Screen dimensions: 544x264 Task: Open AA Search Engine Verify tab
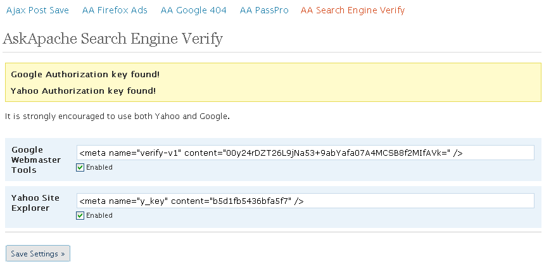coord(353,10)
